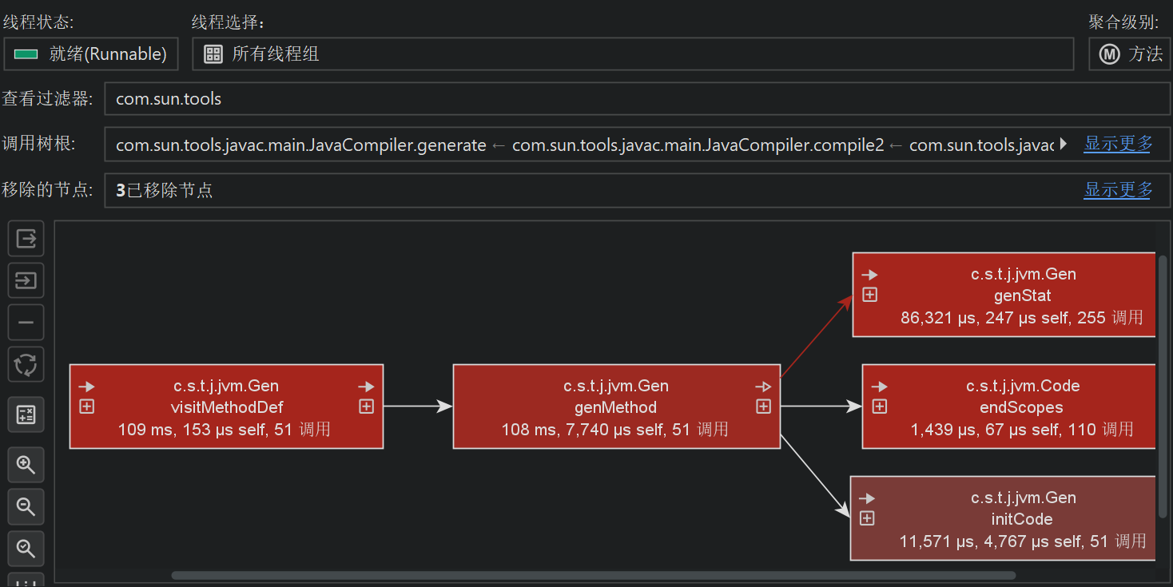Click the zoom-to-fit magnifier with checkmark
This screenshot has width=1173, height=587.
tap(26, 549)
